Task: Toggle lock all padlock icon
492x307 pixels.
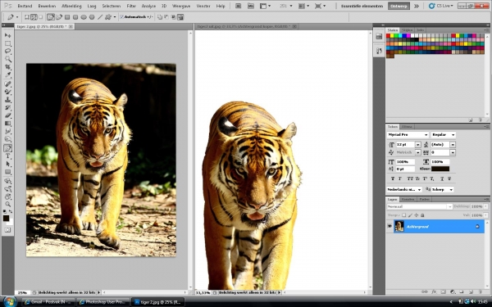Action: click(422, 215)
